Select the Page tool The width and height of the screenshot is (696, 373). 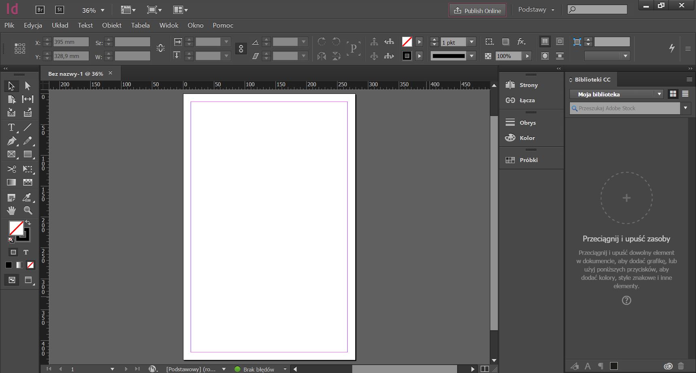pos(11,99)
